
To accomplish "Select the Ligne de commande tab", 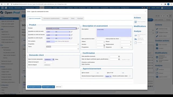I will coord(35,19).
